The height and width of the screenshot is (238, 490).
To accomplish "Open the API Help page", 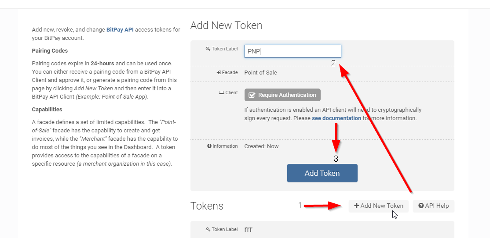I will [433, 206].
